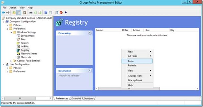The height and width of the screenshot is (107, 203).
Task: Switch to the Standard tab
Action: [89, 99]
